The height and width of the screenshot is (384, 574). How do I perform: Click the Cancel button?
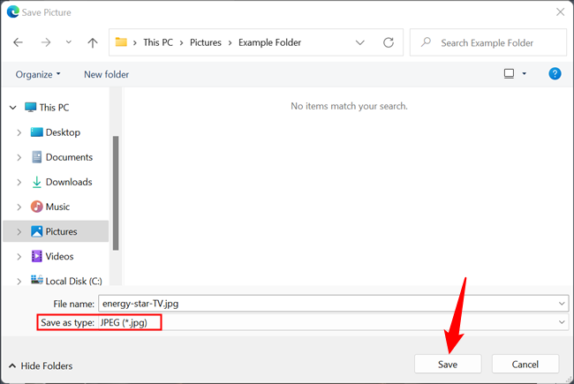tap(525, 364)
